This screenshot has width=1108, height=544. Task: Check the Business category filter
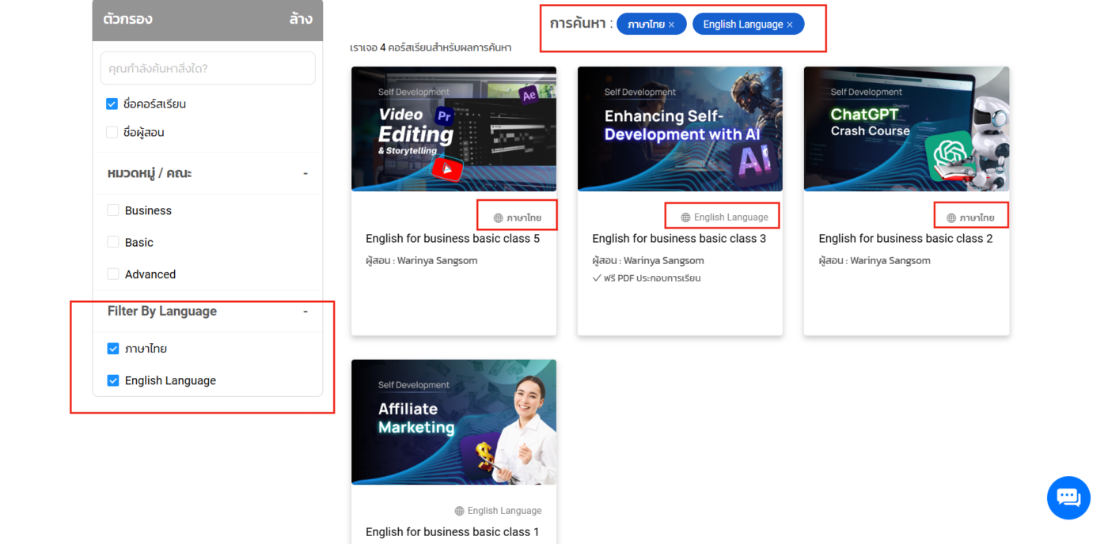click(x=113, y=210)
